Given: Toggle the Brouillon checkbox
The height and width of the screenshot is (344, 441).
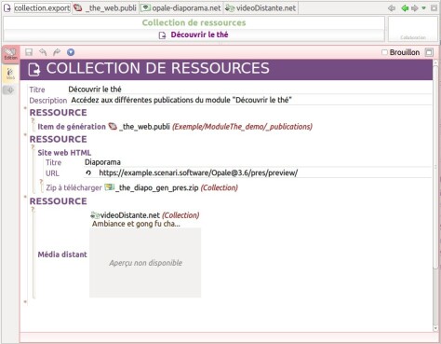Looking at the screenshot, I should [384, 52].
